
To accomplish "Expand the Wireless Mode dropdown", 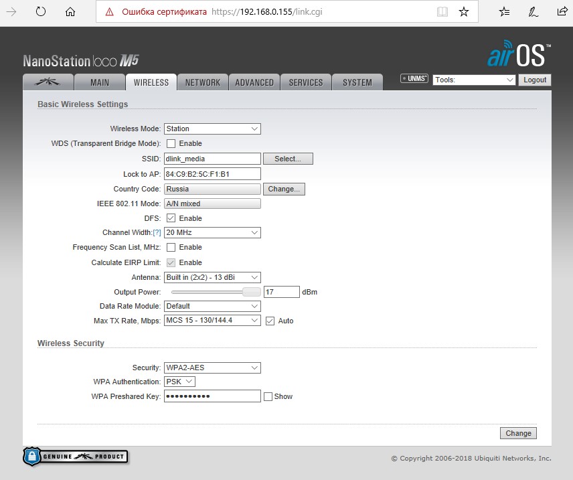I will coord(212,129).
